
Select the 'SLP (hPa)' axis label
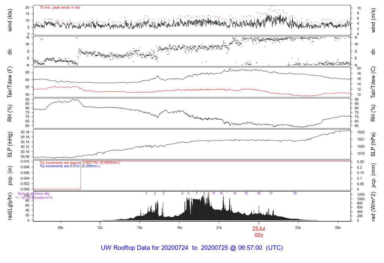(373, 145)
